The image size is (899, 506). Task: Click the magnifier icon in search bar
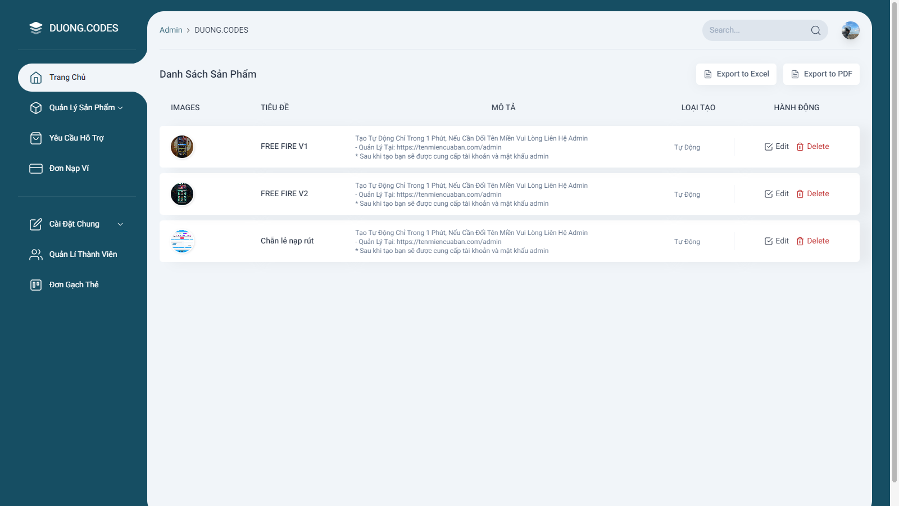click(815, 30)
